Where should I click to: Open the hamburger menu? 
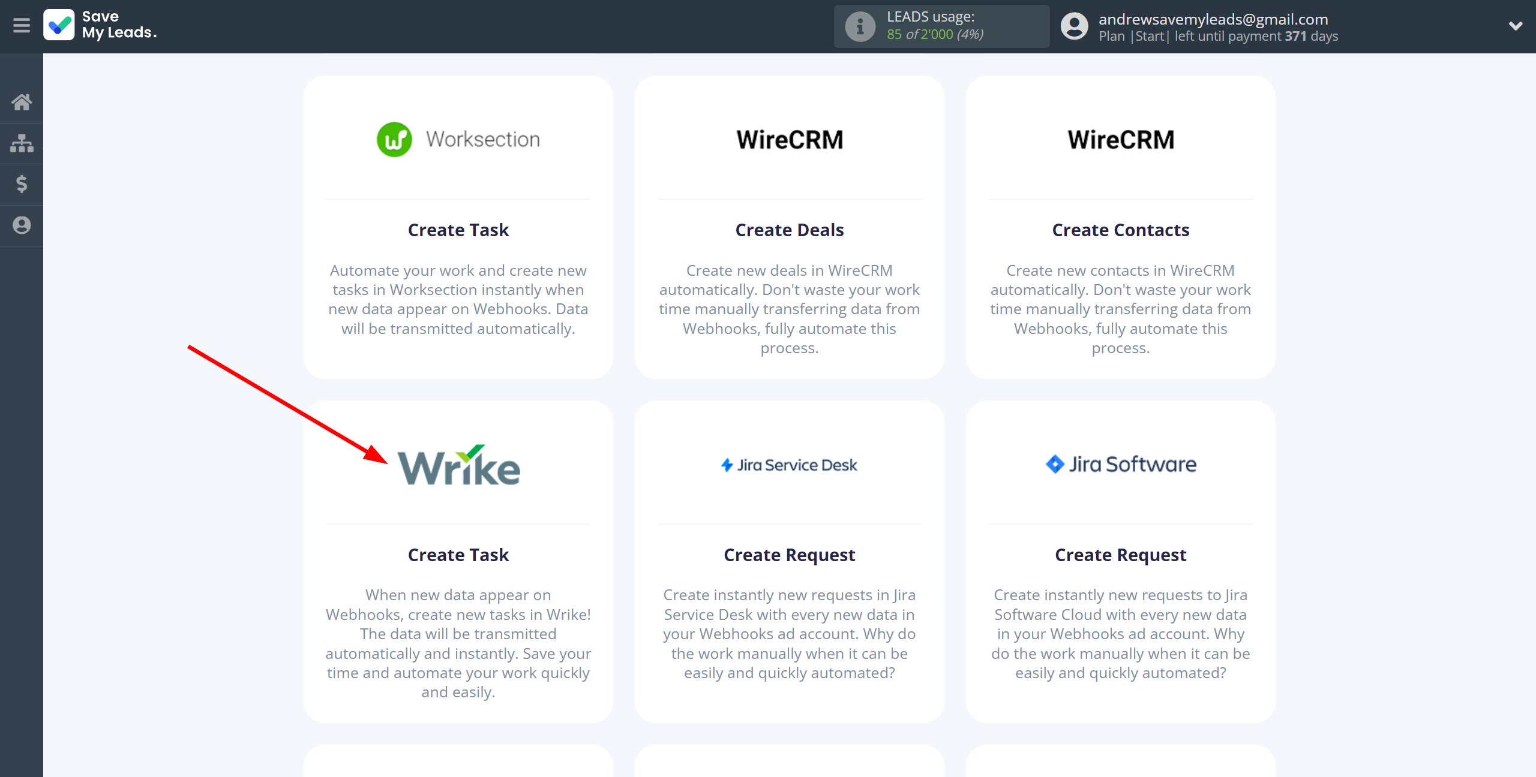click(22, 26)
